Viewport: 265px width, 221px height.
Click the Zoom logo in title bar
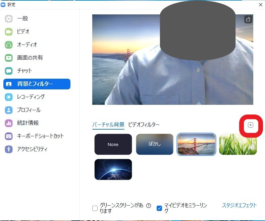[3, 5]
